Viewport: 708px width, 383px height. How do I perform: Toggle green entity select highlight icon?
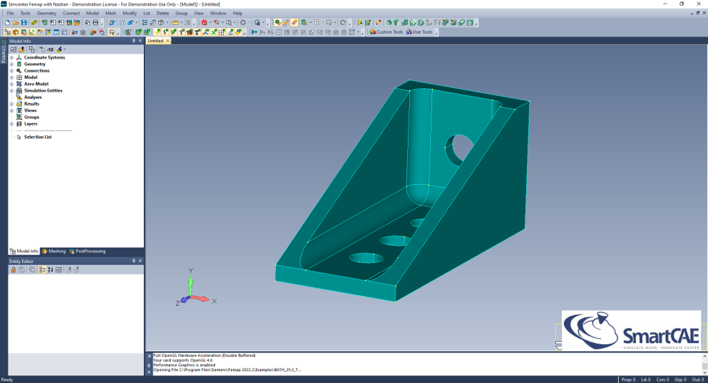278,23
